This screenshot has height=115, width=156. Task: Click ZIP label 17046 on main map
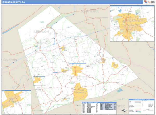tap(76, 57)
